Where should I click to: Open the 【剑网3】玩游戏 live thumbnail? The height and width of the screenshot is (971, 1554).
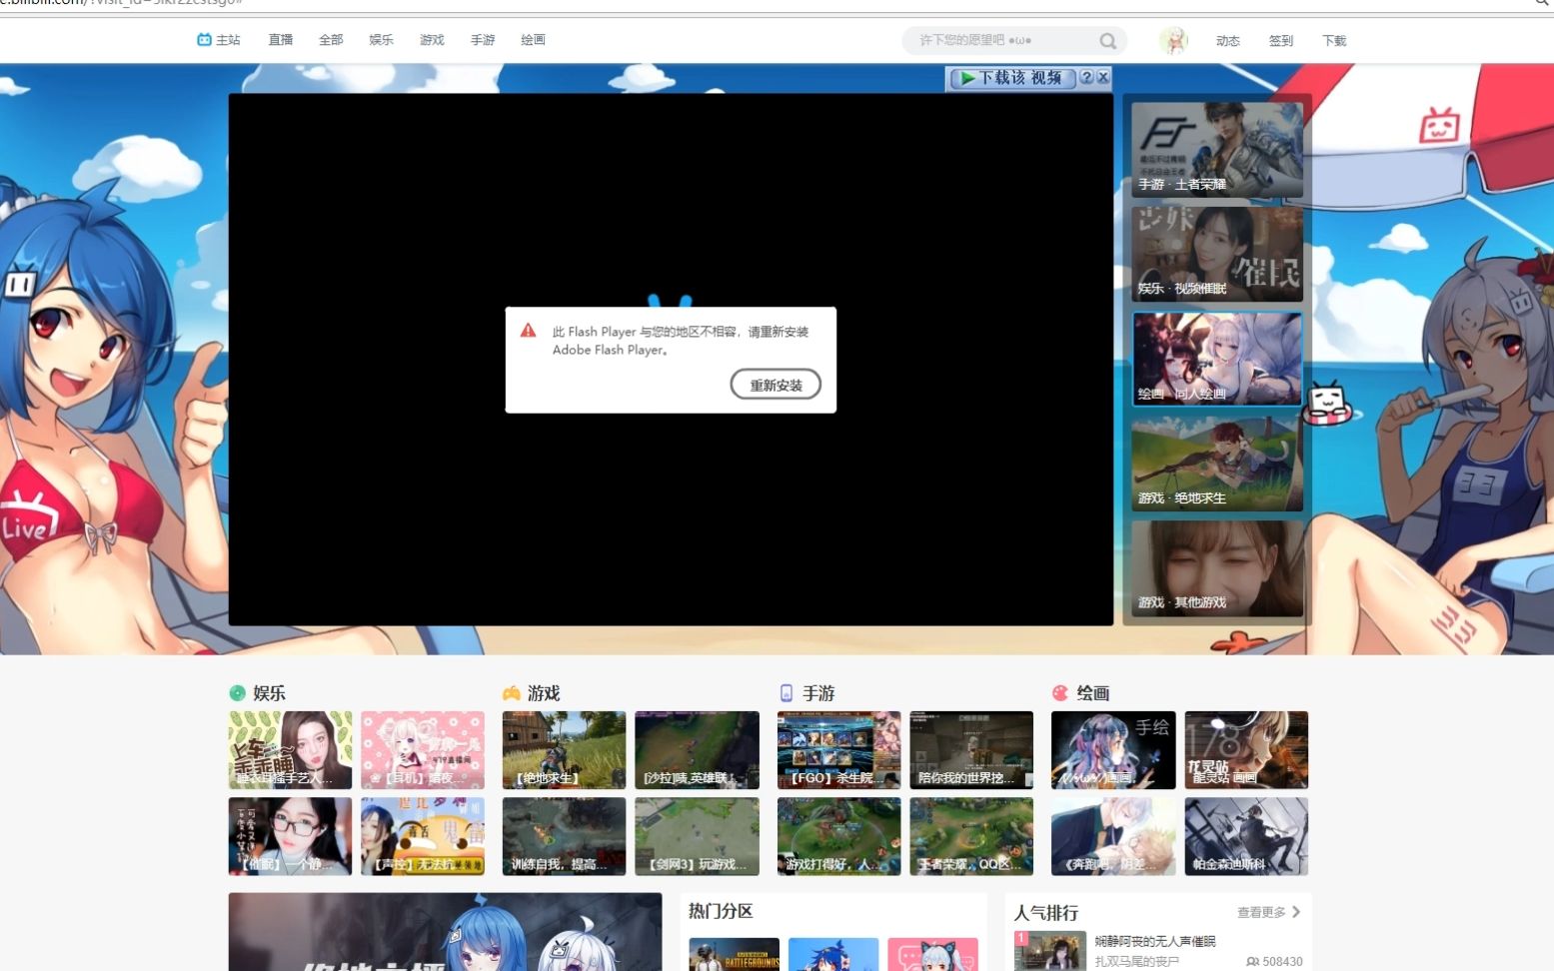697,836
